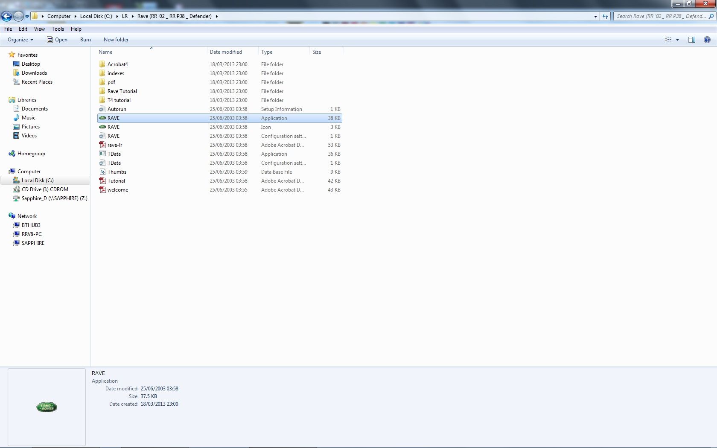Expand the Computer breadcrumb arrow
This screenshot has width=717, height=448.
tap(75, 16)
